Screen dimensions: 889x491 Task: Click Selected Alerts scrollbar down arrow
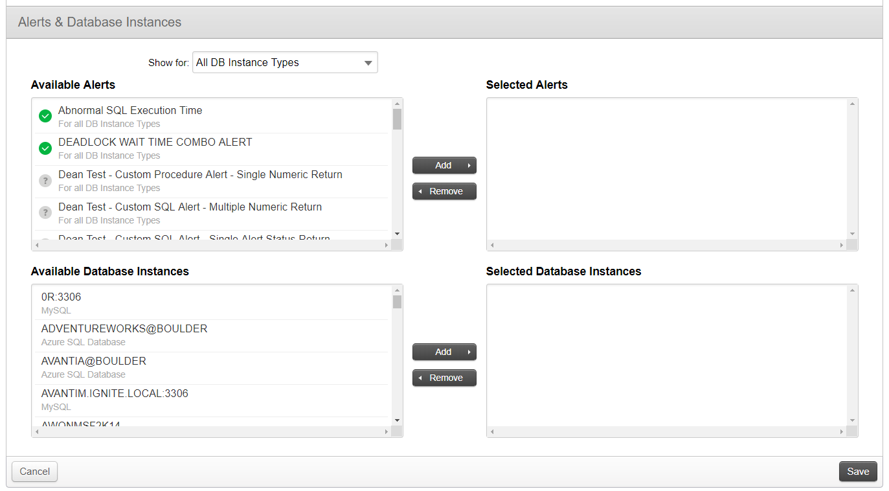[x=852, y=234]
